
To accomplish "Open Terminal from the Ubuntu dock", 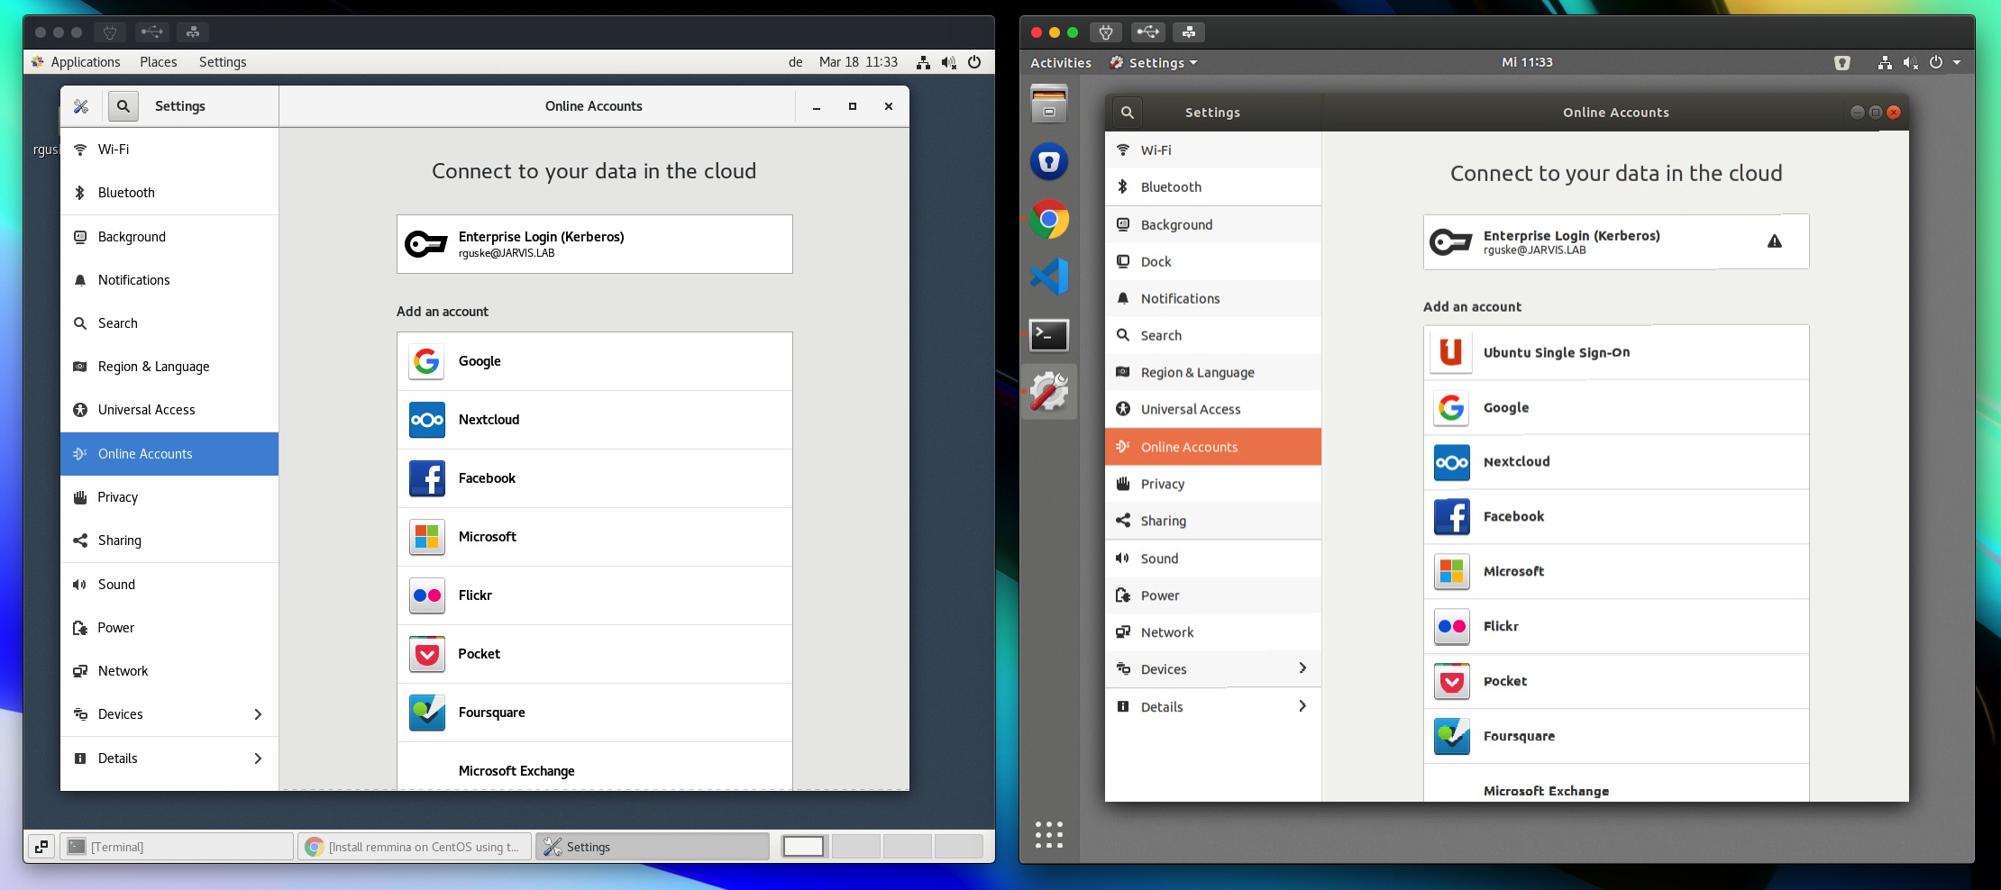I will tap(1049, 335).
